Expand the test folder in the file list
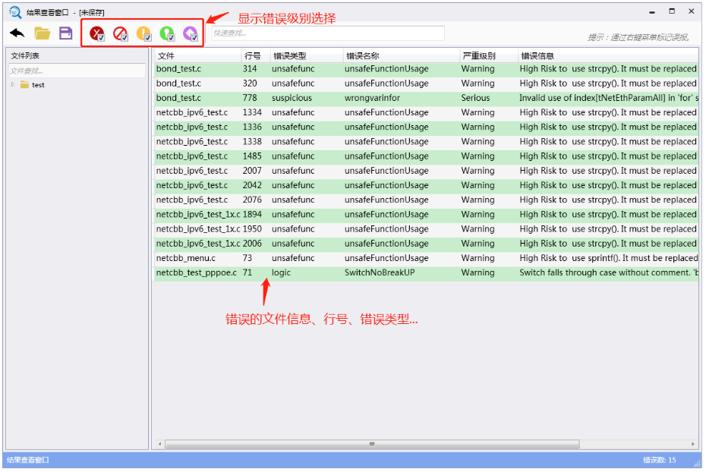The height and width of the screenshot is (472, 706). coord(36,84)
